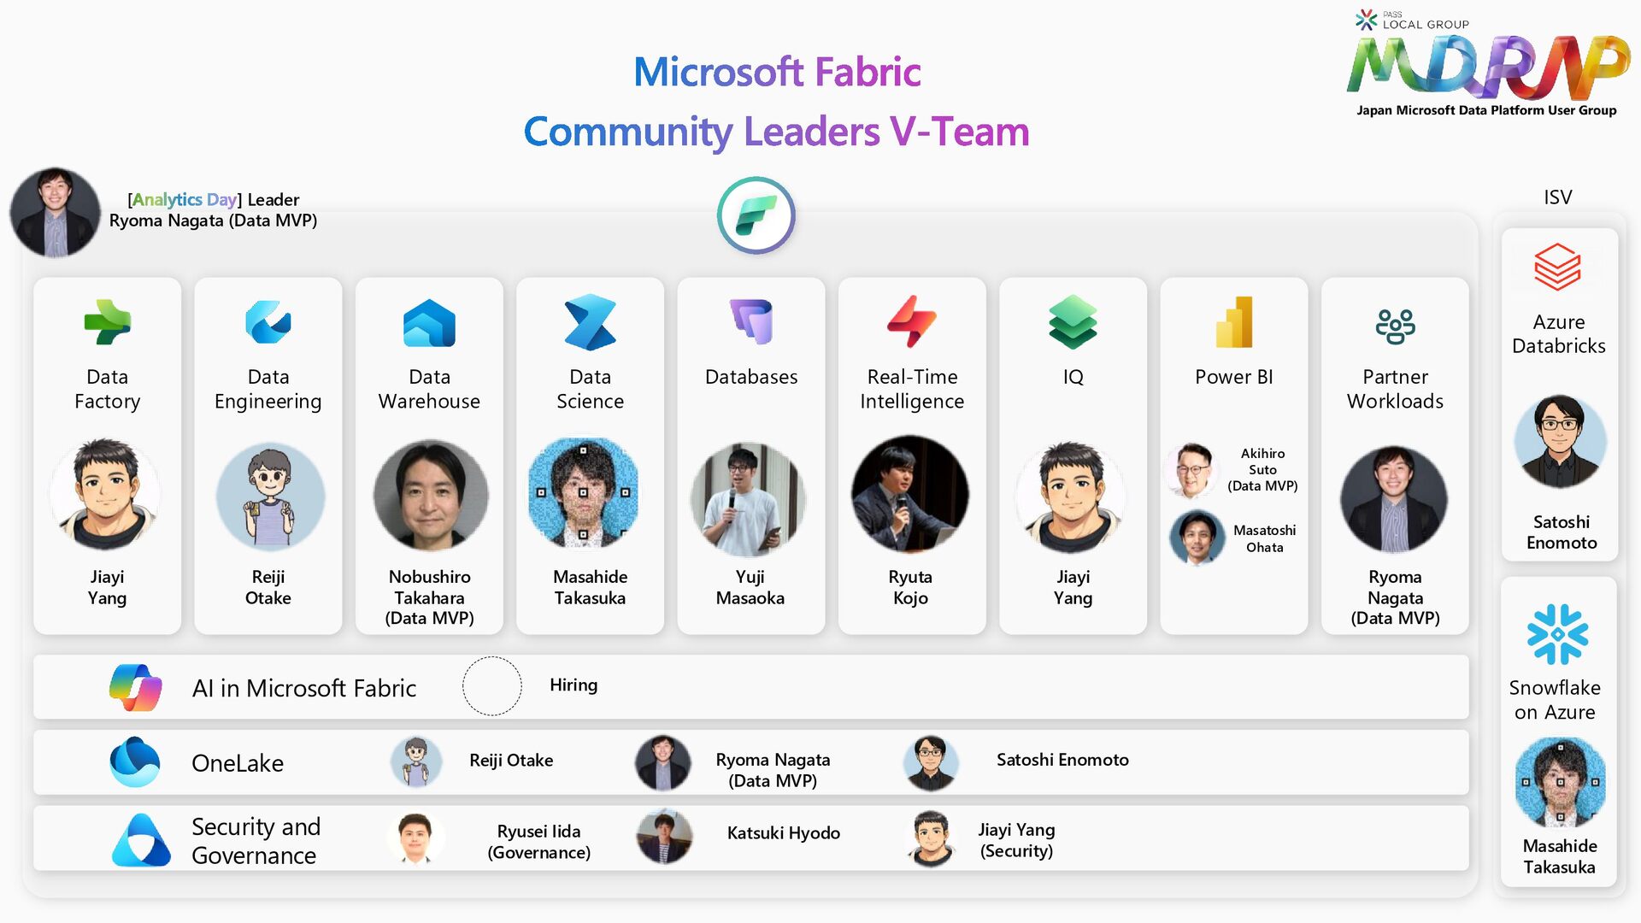Click the Security and Governance shield icon
Screen dimensions: 1641x923
click(x=141, y=840)
